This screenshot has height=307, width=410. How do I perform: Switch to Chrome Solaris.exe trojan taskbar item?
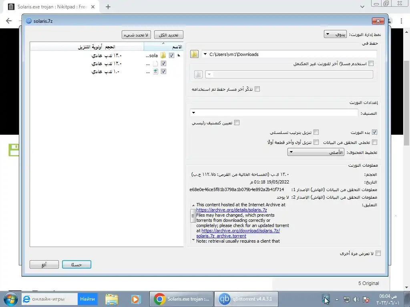(x=181, y=299)
